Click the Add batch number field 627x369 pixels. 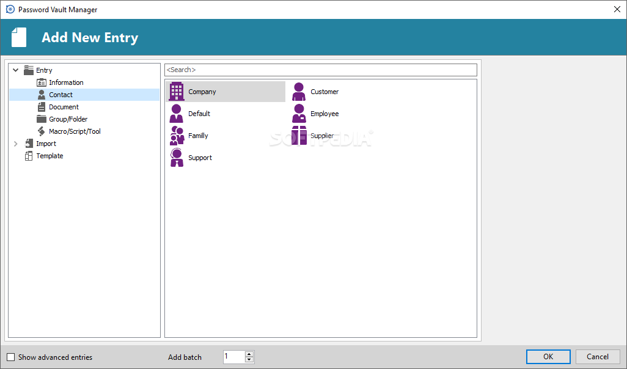coord(234,357)
